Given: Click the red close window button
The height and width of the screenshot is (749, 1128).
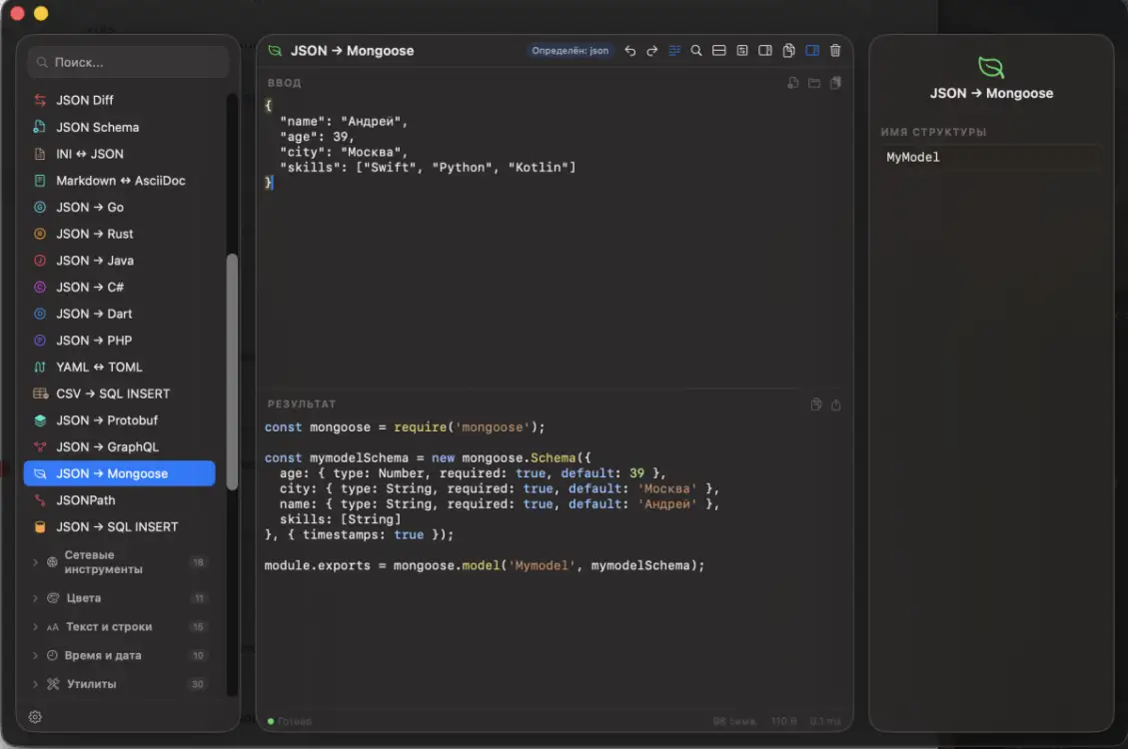Looking at the screenshot, I should tap(17, 13).
